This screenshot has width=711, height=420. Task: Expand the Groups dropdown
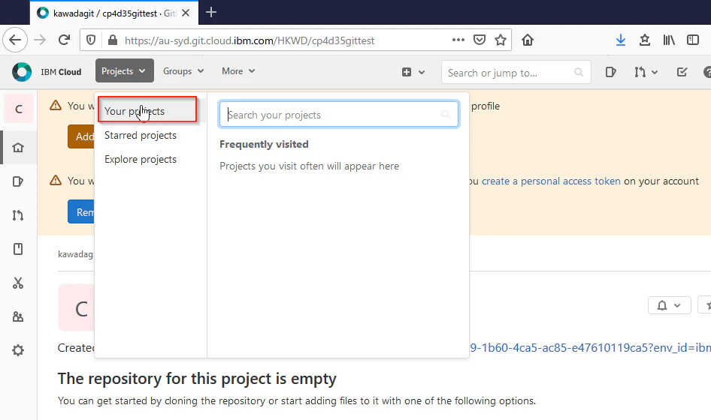(x=183, y=71)
